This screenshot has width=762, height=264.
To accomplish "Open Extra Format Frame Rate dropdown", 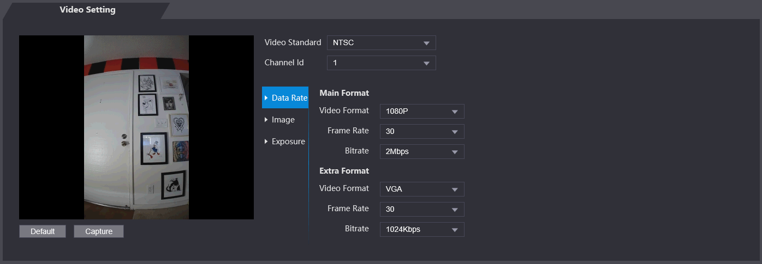I will [x=421, y=209].
